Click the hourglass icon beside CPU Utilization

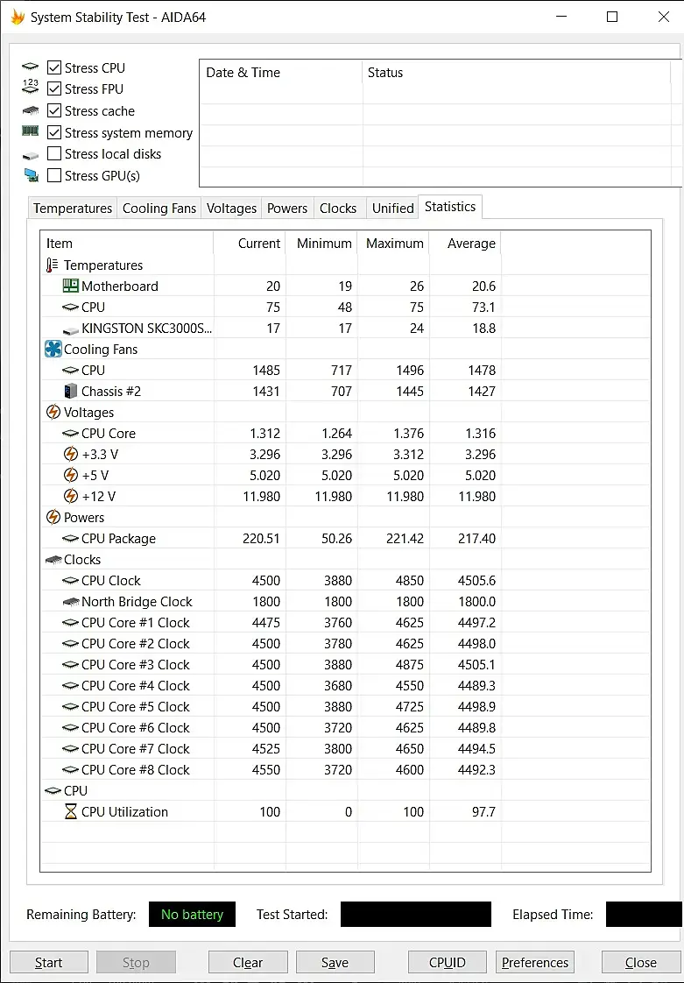coord(71,812)
